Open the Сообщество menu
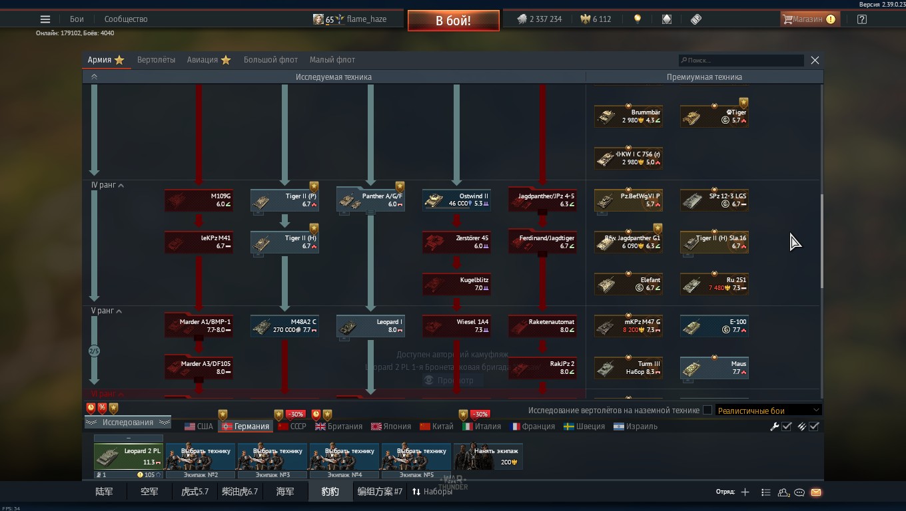Image resolution: width=906 pixels, height=511 pixels. coord(126,19)
